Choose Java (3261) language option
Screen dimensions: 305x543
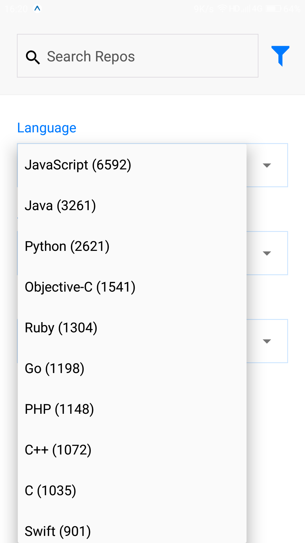click(60, 206)
